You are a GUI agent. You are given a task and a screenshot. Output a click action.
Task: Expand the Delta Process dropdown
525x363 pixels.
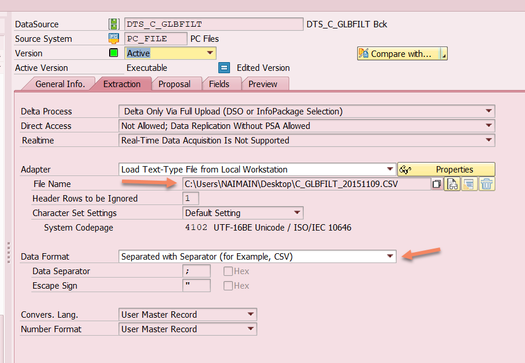[x=489, y=112]
